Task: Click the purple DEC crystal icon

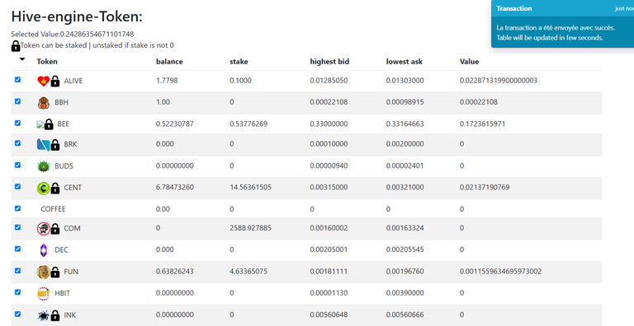Action: pos(44,250)
